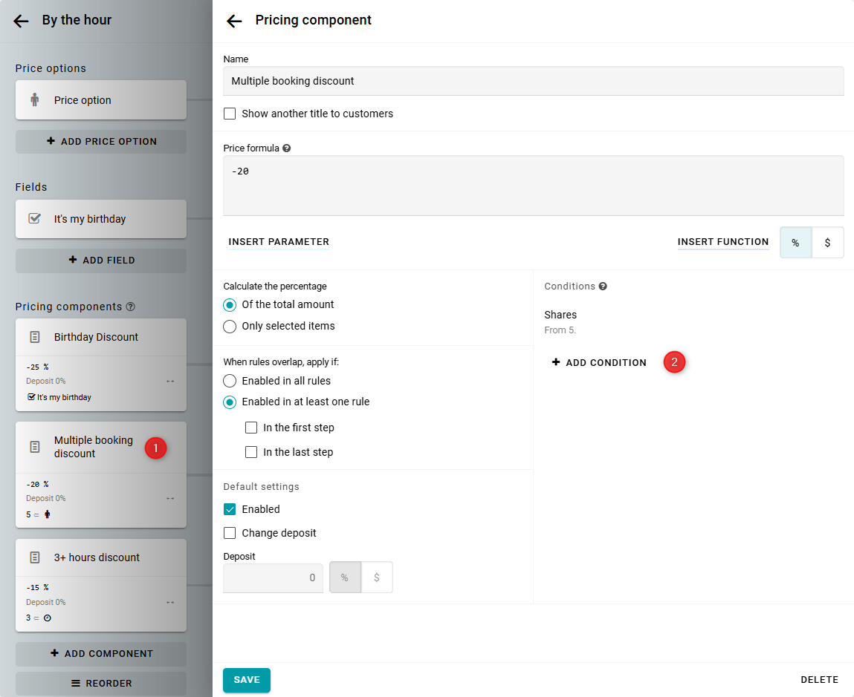
Task: Select the dollar unit for price formula
Action: (x=827, y=243)
